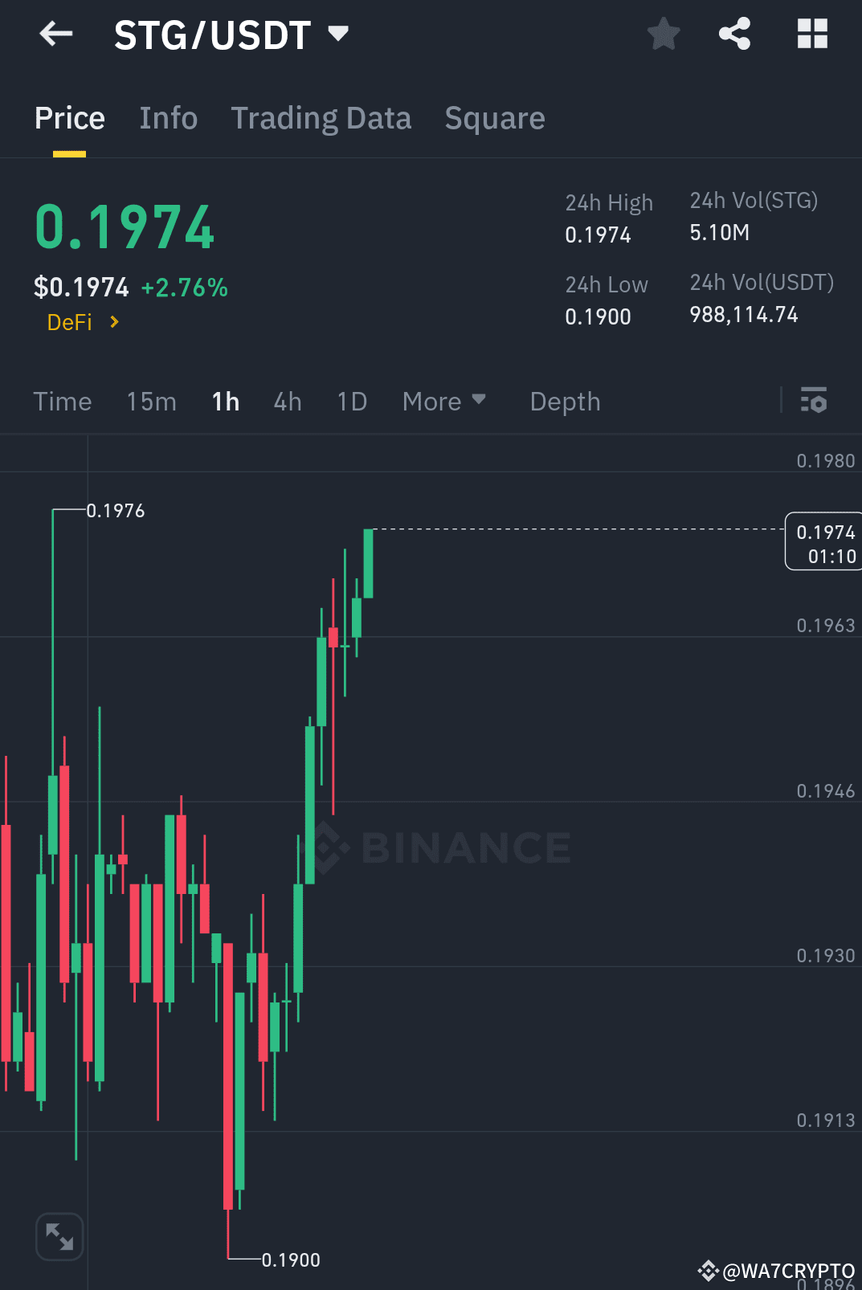Tap the back arrow to exit chart
862x1290 pixels.
(55, 34)
